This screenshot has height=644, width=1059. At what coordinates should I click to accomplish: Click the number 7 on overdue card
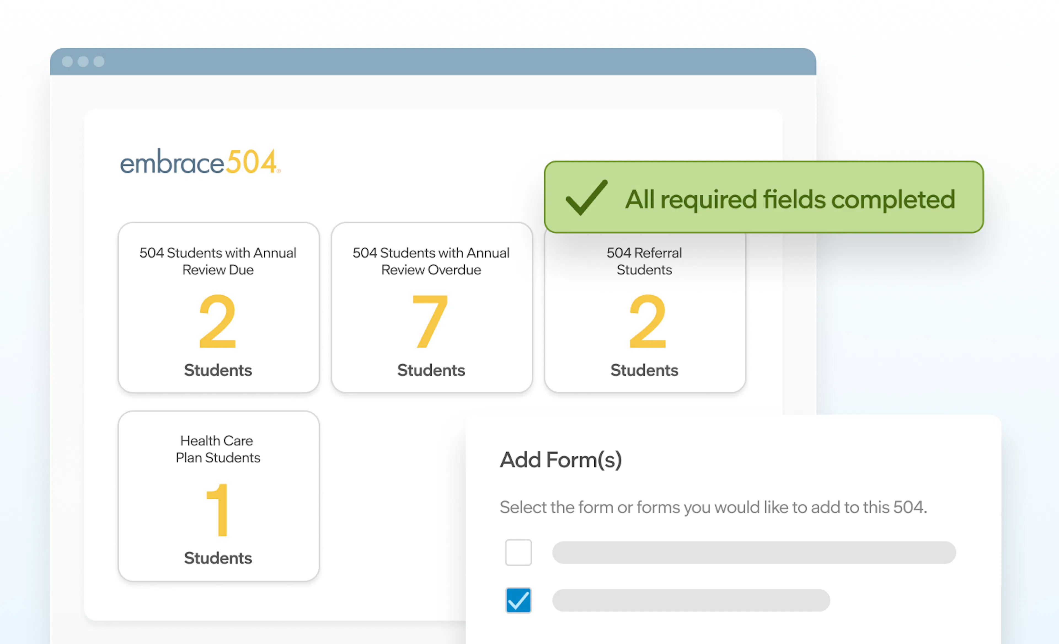tap(430, 321)
